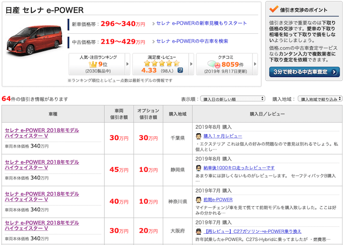344x245 pixels.
Task: Open the 納車後1000キロ走ったレビューです link
Action: coord(239,168)
